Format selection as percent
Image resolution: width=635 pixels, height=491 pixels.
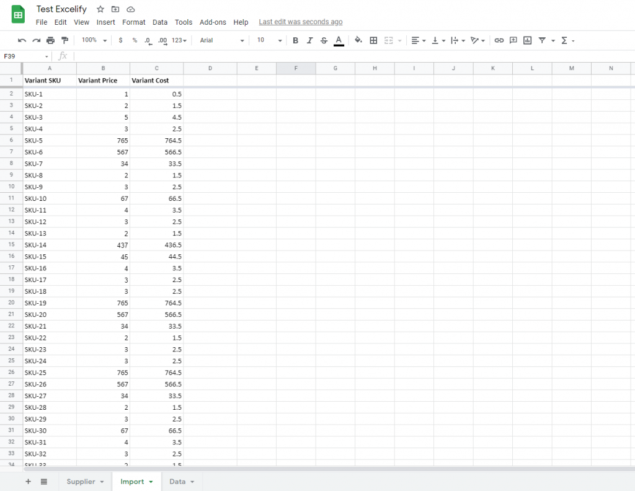coord(134,40)
